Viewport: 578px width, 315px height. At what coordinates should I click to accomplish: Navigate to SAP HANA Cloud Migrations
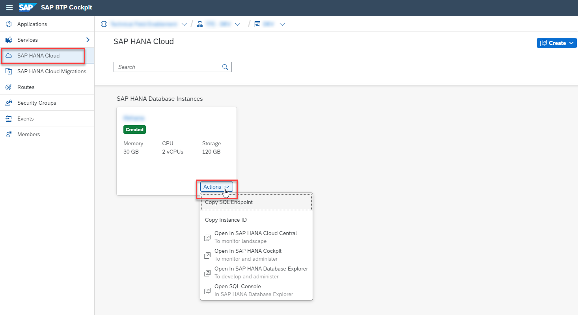click(47, 71)
